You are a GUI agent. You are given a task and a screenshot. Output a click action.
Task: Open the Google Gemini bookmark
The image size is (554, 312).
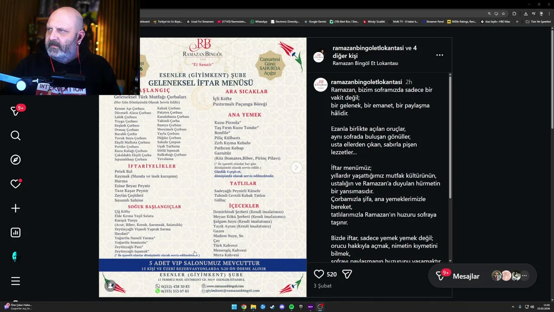(315, 22)
